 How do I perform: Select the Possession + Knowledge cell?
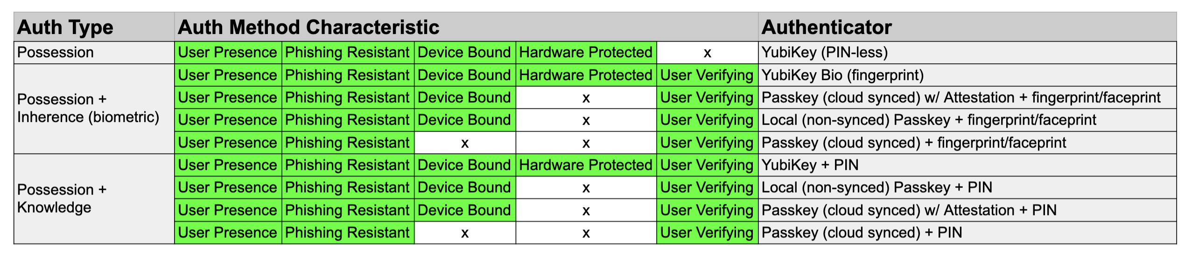click(x=62, y=199)
